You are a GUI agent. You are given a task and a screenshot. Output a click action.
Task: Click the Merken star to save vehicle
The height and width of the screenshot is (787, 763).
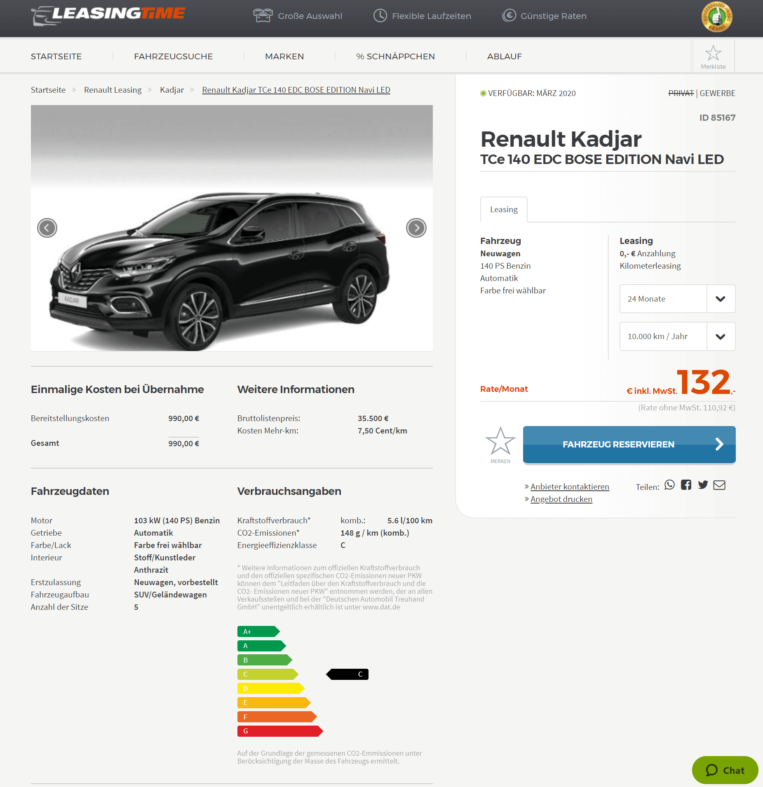[500, 441]
